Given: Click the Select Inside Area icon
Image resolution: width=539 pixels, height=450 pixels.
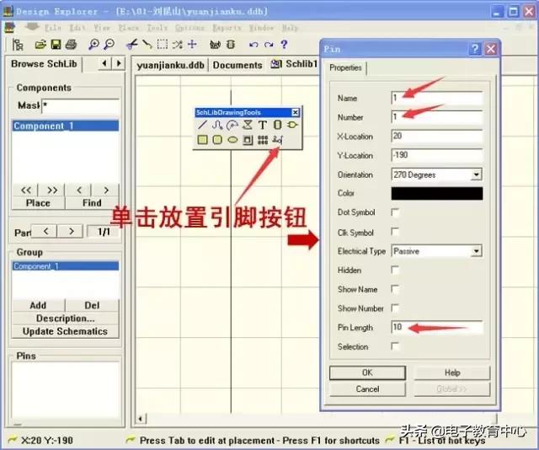Looking at the screenshot, I should [163, 45].
